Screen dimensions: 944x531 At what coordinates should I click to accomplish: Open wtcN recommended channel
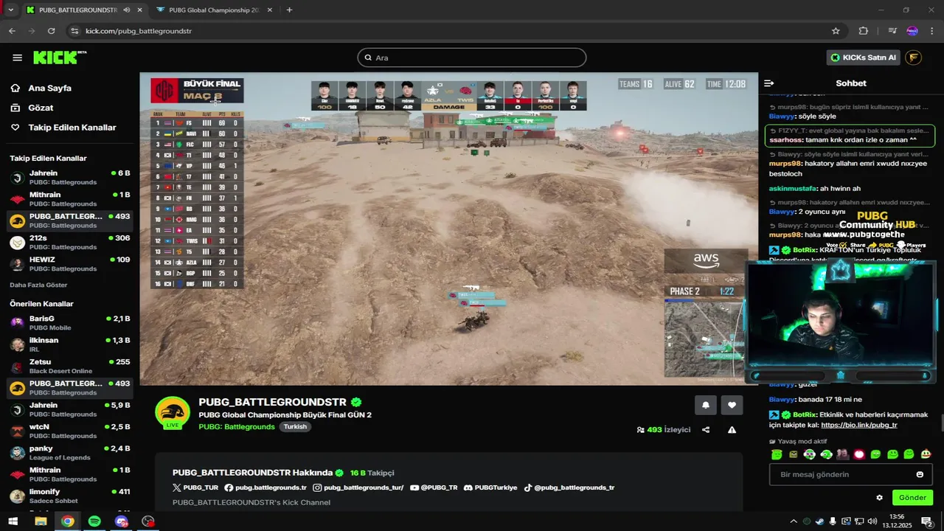click(x=70, y=431)
